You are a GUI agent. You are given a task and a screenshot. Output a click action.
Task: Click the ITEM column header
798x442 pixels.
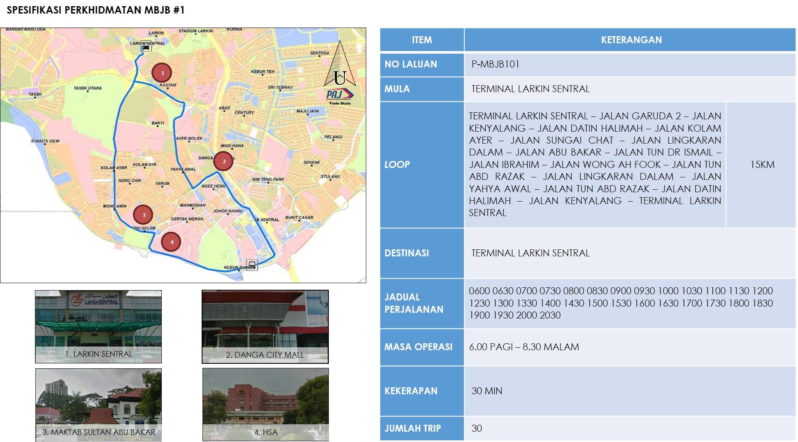click(422, 40)
